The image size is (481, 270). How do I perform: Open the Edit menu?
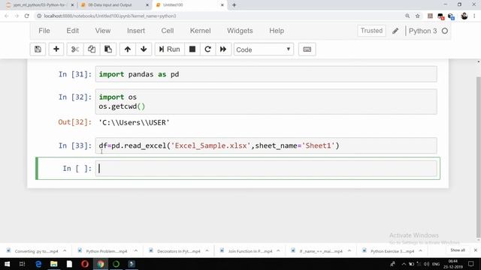click(73, 31)
